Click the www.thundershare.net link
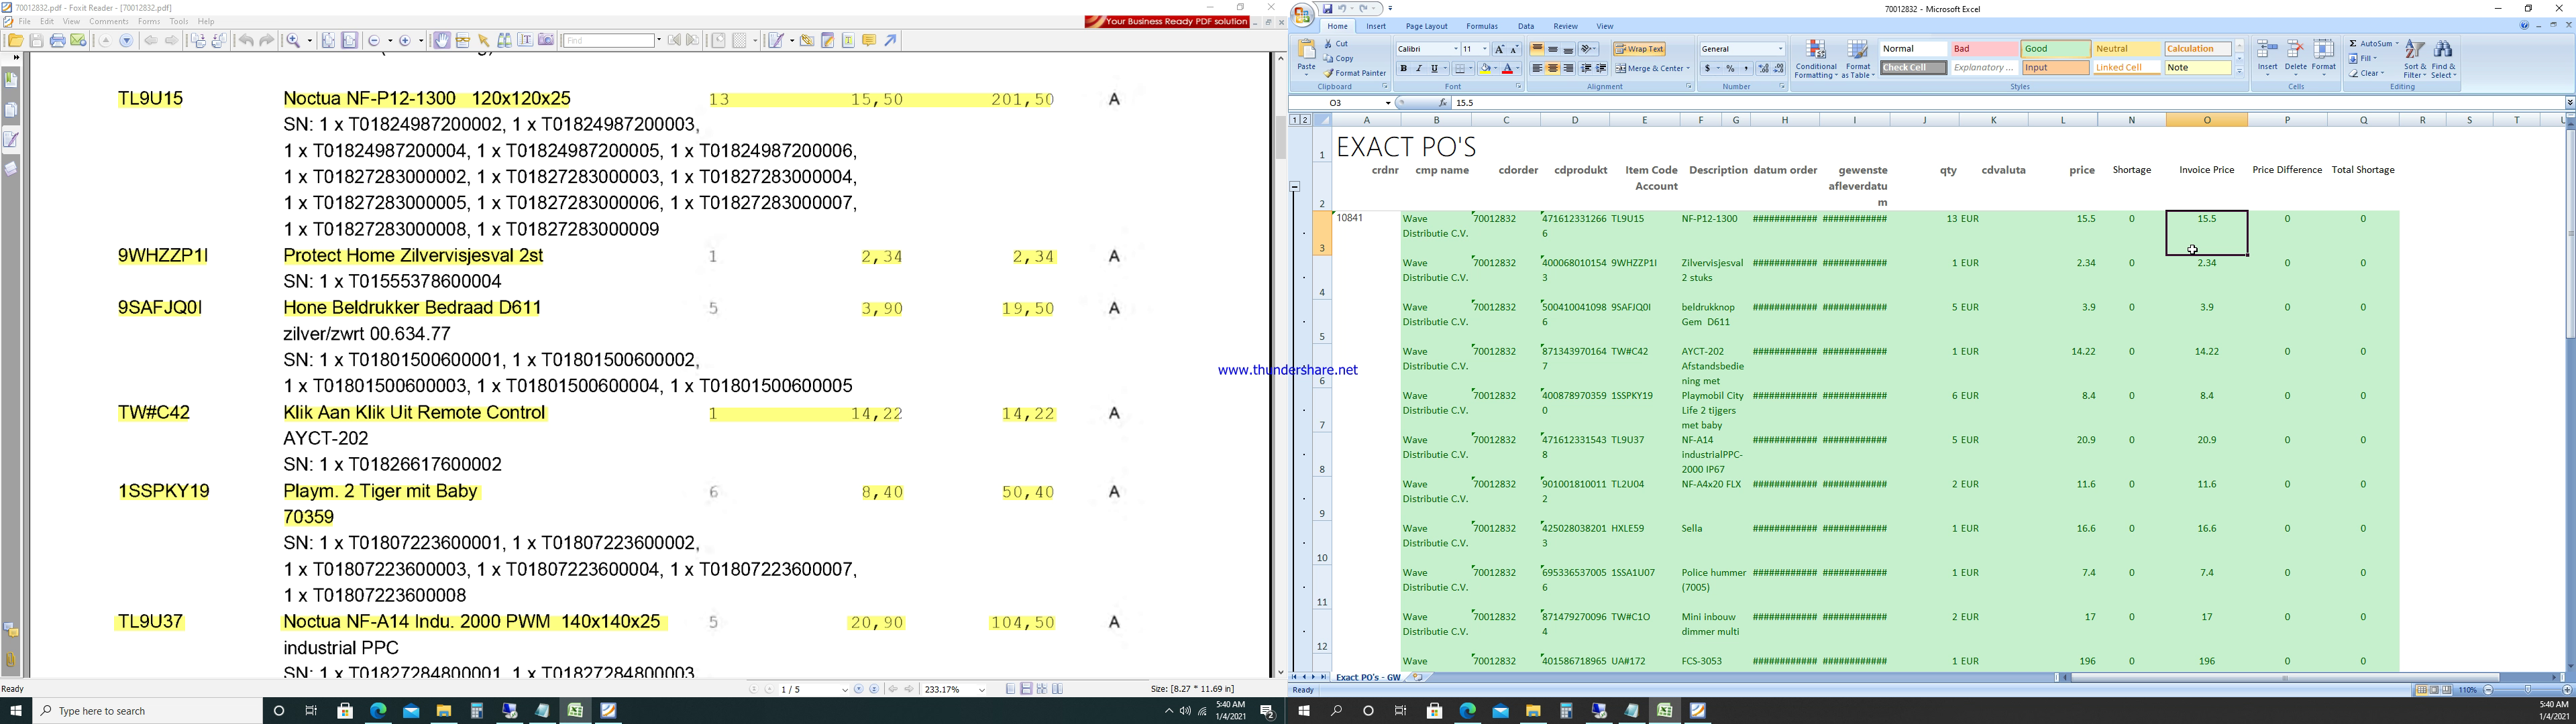Viewport: 2576px width, 724px height. coord(1287,370)
